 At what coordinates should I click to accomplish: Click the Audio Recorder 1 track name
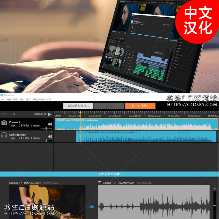[x=19, y=135]
